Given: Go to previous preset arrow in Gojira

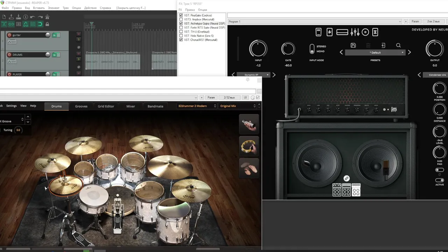Looking at the screenshot, I should [341, 52].
